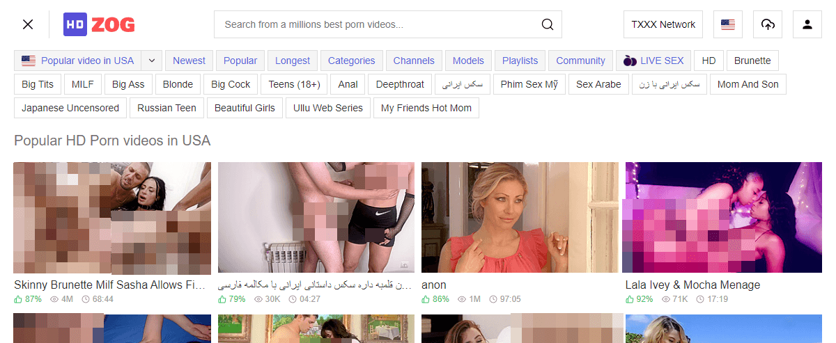Image resolution: width=836 pixels, height=343 pixels.
Task: Click the 71K views eye icon
Action: click(666, 299)
